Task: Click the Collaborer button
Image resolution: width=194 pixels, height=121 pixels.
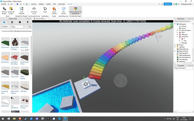Action: click(x=168, y=4)
